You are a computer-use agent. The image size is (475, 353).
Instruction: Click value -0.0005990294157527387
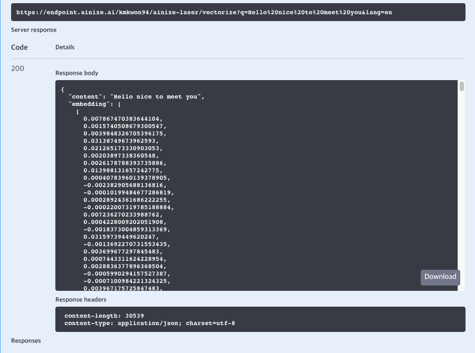coord(127,273)
